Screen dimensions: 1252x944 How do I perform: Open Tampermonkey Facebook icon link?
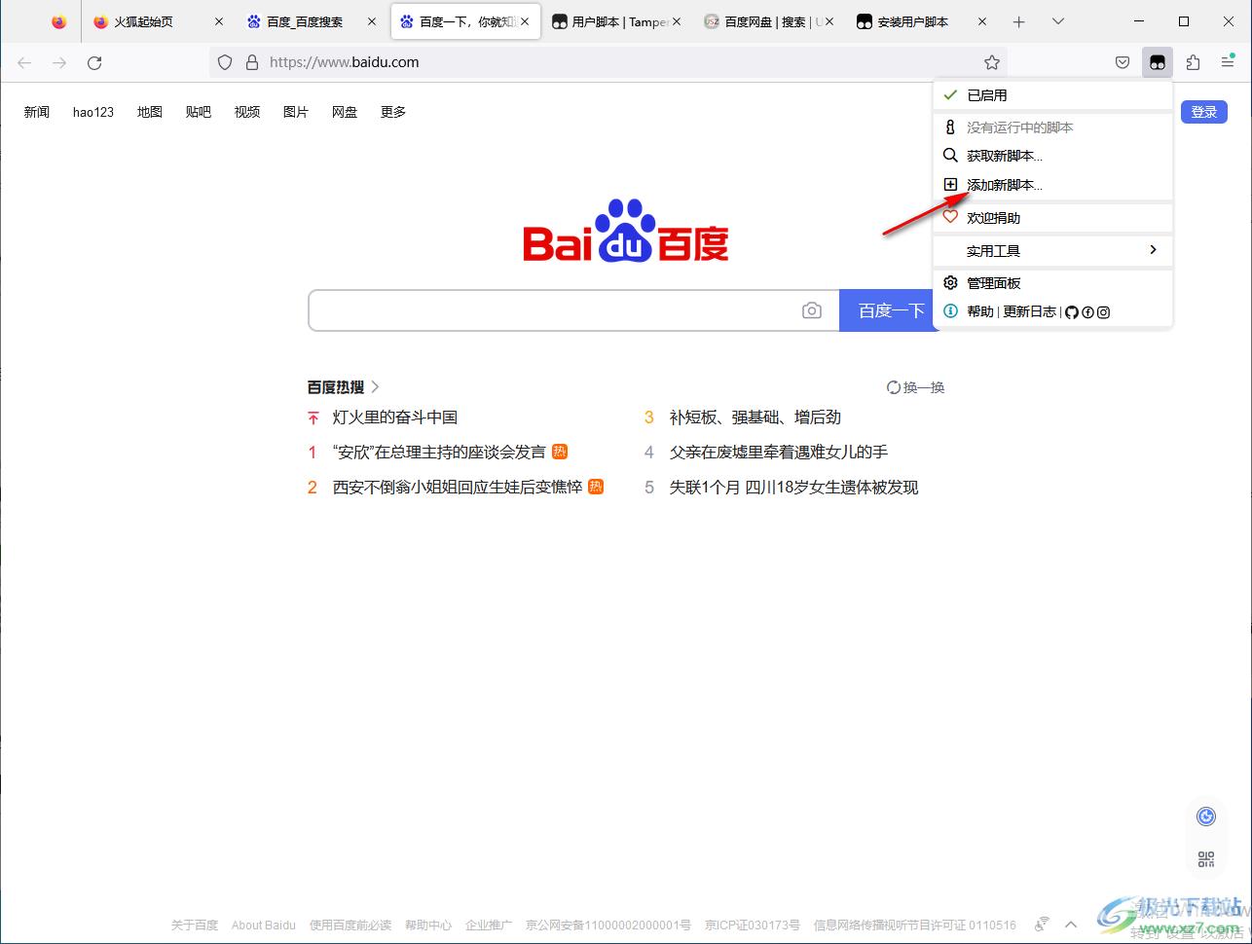[x=1087, y=312]
